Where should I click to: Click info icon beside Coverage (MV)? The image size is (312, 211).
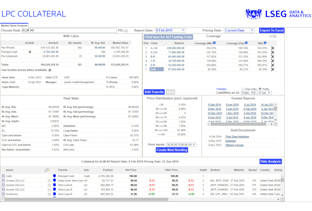point(214,43)
